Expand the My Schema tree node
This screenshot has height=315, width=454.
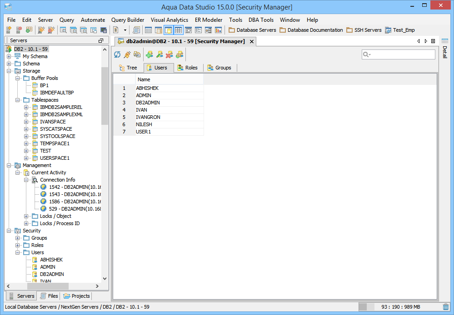(x=9, y=56)
